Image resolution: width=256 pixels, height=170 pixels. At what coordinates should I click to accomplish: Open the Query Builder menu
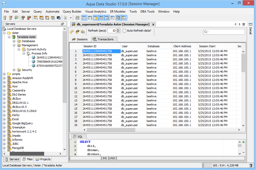point(72,12)
